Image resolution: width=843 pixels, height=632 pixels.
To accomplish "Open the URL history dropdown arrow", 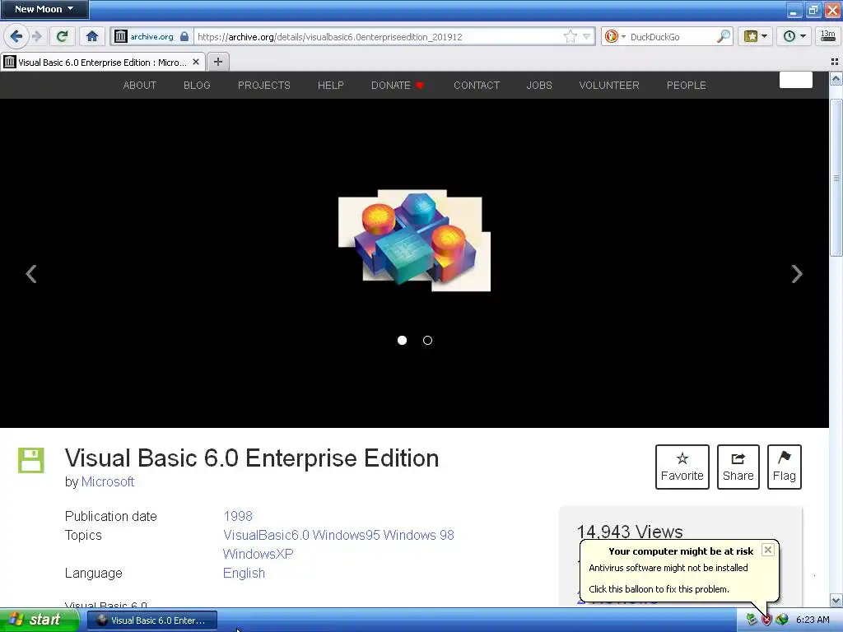I will click(x=586, y=36).
